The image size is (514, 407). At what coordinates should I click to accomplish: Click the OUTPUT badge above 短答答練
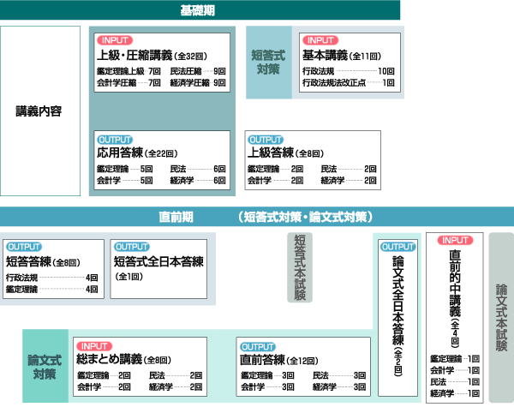24,247
